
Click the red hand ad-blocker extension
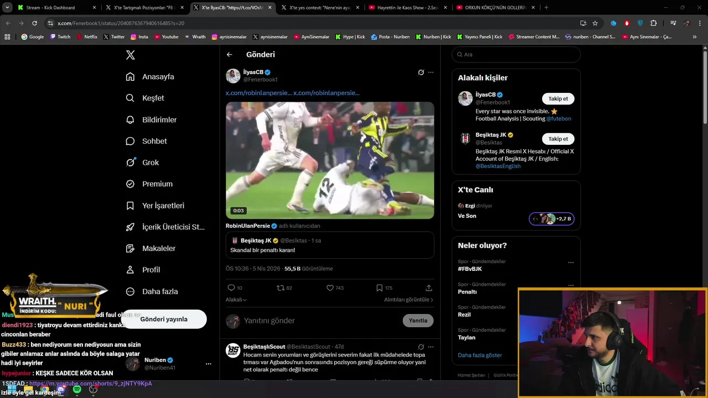[x=627, y=23]
